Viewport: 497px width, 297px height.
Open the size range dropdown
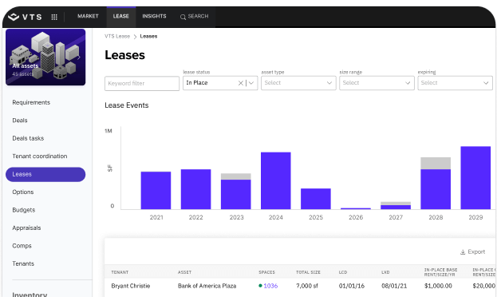pyautogui.click(x=377, y=83)
